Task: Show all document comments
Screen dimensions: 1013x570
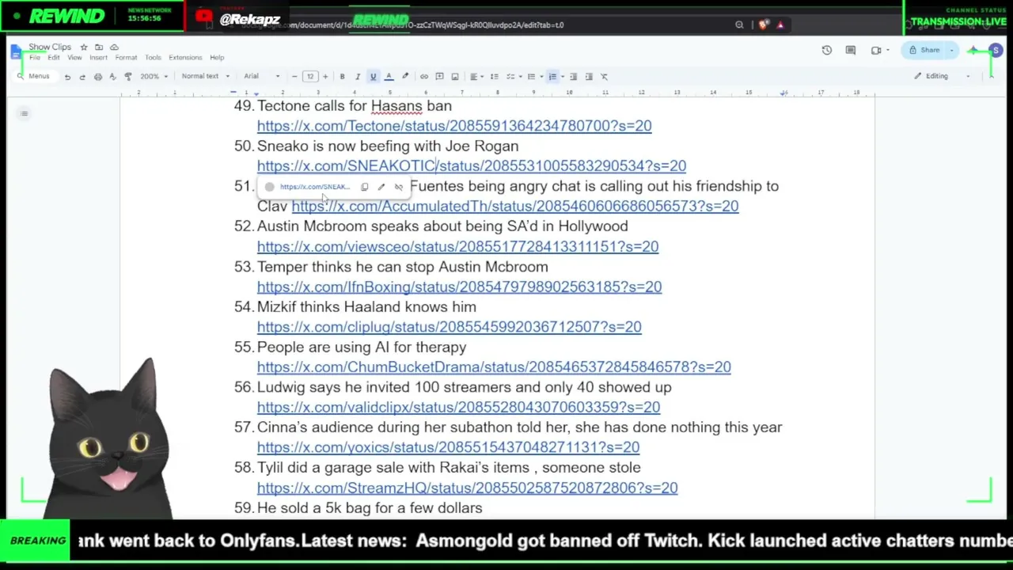Action: click(x=851, y=51)
